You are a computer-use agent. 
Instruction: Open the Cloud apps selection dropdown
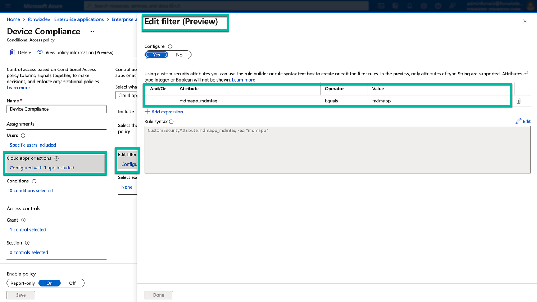pos(127,96)
